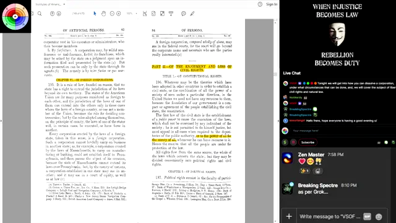Expand the left navigation pane arrow
Image resolution: width=396 pixels, height=223 pixels.
tap(1, 121)
